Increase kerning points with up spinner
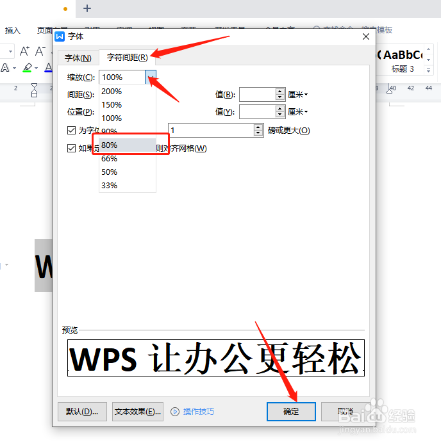Image resolution: width=441 pixels, height=445 pixels. (258, 127)
